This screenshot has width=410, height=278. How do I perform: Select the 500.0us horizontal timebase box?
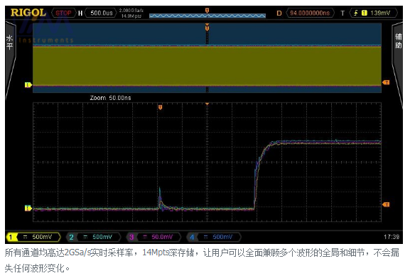click(x=101, y=13)
